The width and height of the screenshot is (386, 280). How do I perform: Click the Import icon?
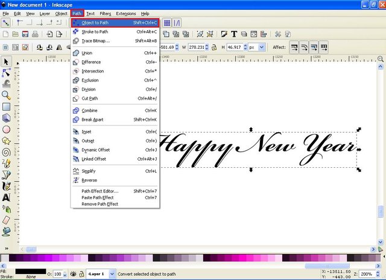click(49, 34)
